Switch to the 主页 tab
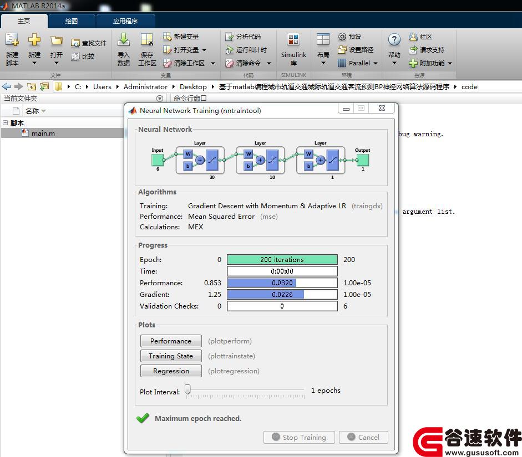 [24, 21]
